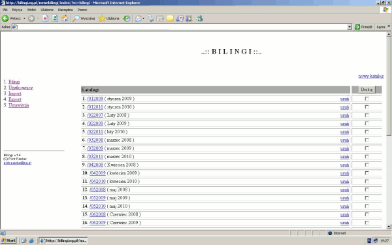Screen dimensions: 392x245
Task: Click the Wyszukaj search magnifier icon
Action: [76, 18]
